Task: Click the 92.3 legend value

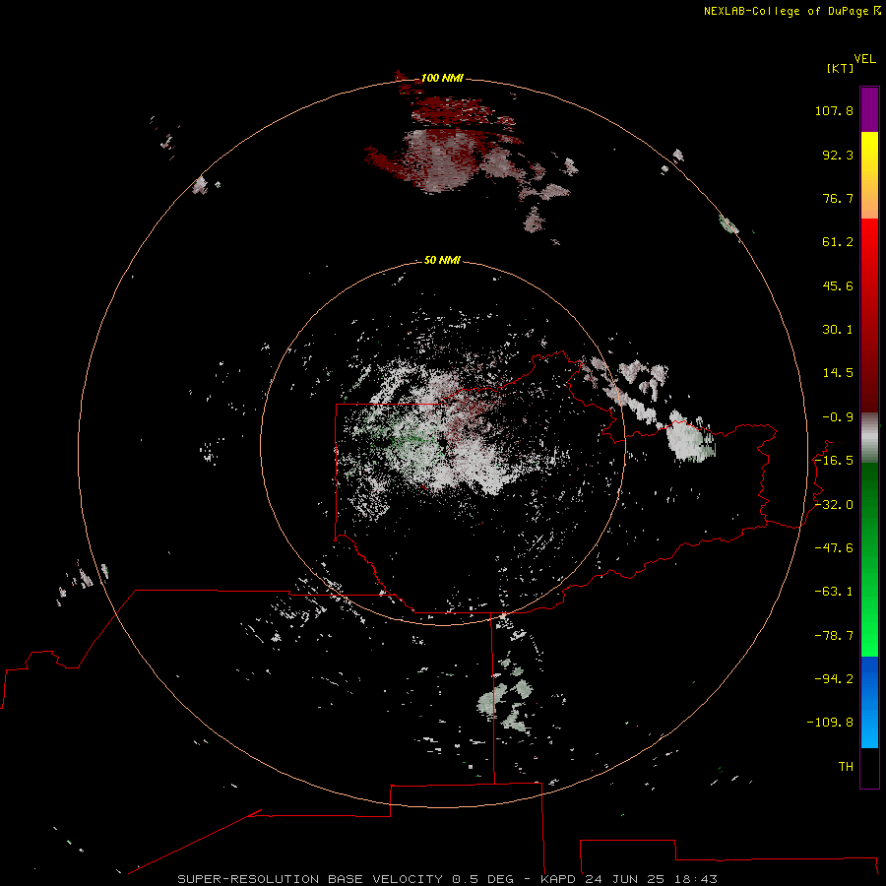Action: click(x=838, y=155)
